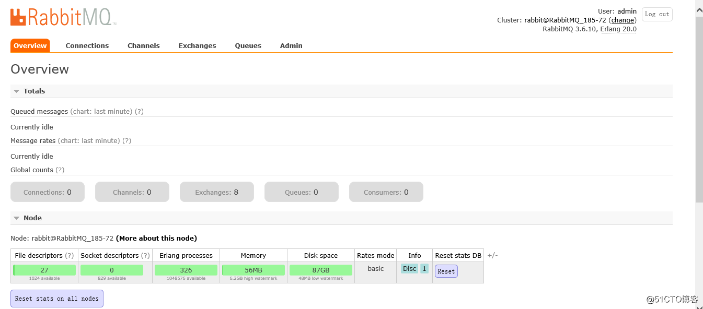The height and width of the screenshot is (309, 703).
Task: Open the Overview tab
Action: click(30, 45)
